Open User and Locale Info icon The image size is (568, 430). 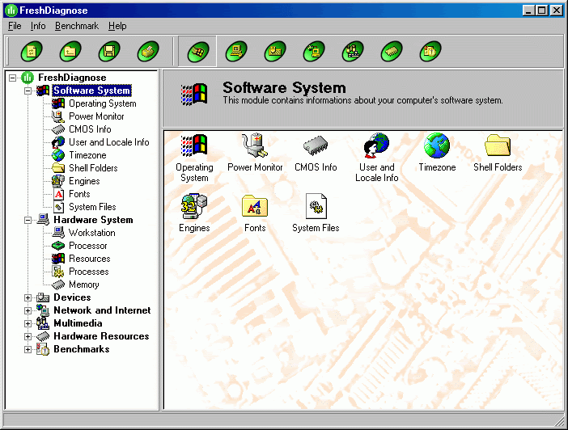click(x=376, y=147)
